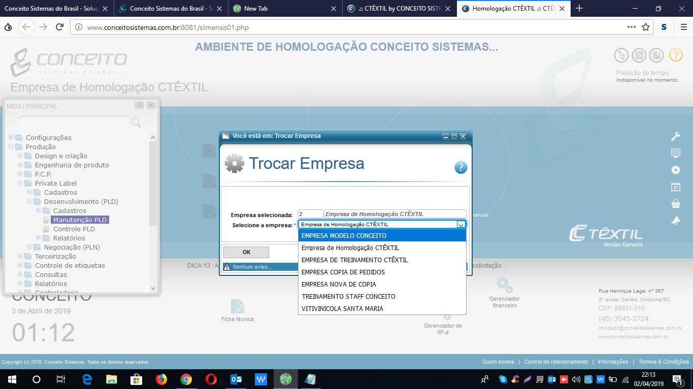The image size is (693, 389).
Task: Open Outlook from the taskbar
Action: pos(236,379)
